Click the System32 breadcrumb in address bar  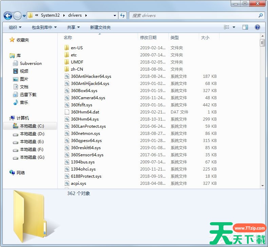pyautogui.click(x=50, y=15)
